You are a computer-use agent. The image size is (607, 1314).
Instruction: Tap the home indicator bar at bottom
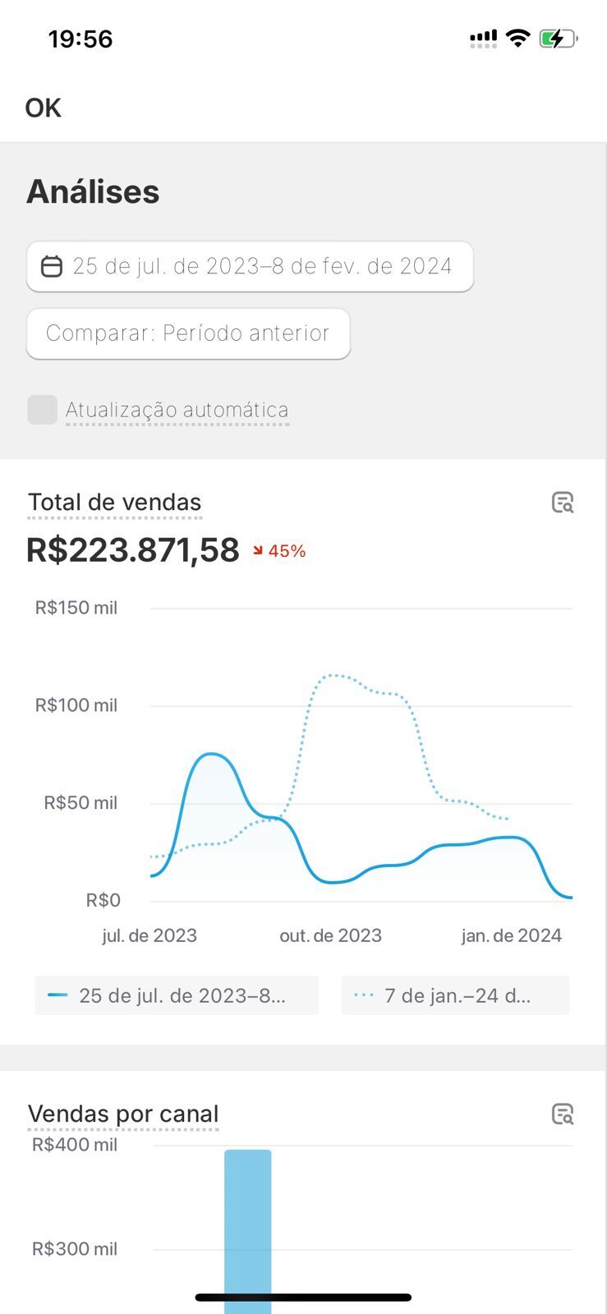303,1298
